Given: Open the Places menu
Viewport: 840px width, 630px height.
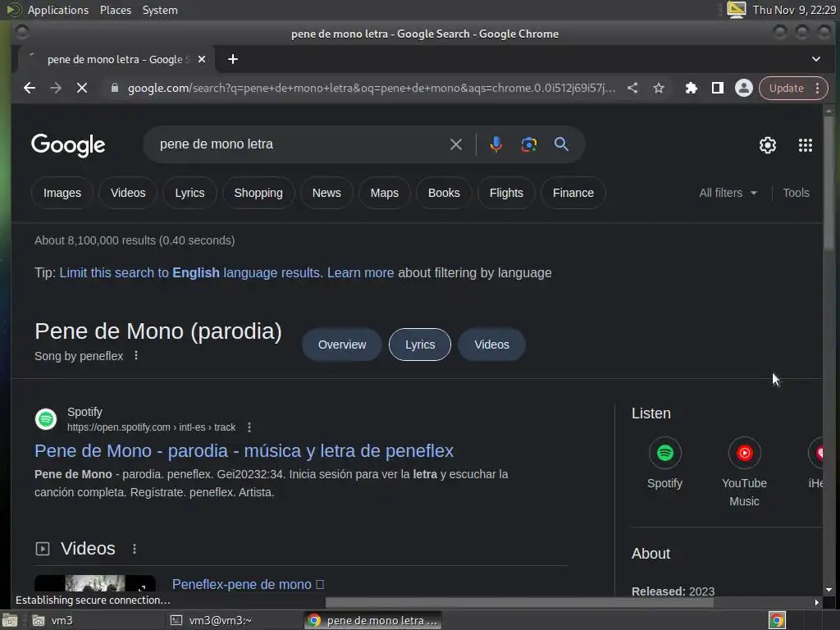Looking at the screenshot, I should (115, 10).
